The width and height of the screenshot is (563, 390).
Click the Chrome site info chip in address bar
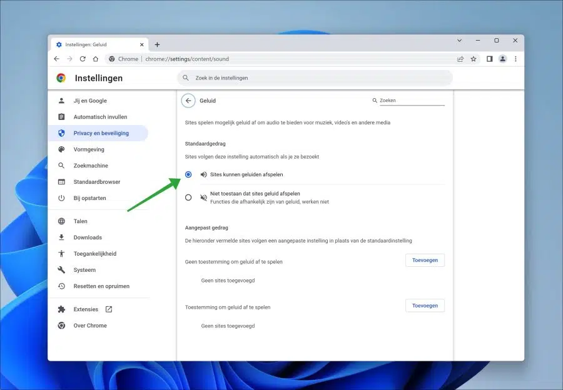click(x=123, y=59)
